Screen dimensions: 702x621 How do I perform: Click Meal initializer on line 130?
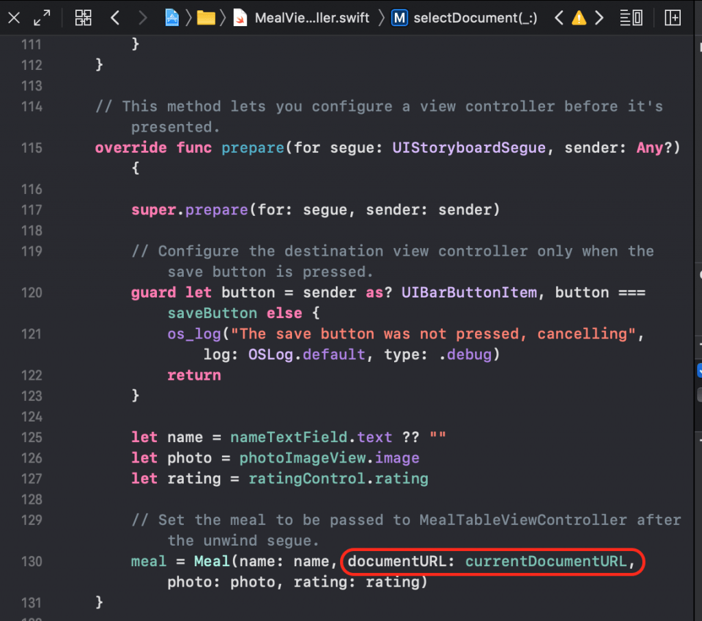pyautogui.click(x=212, y=561)
